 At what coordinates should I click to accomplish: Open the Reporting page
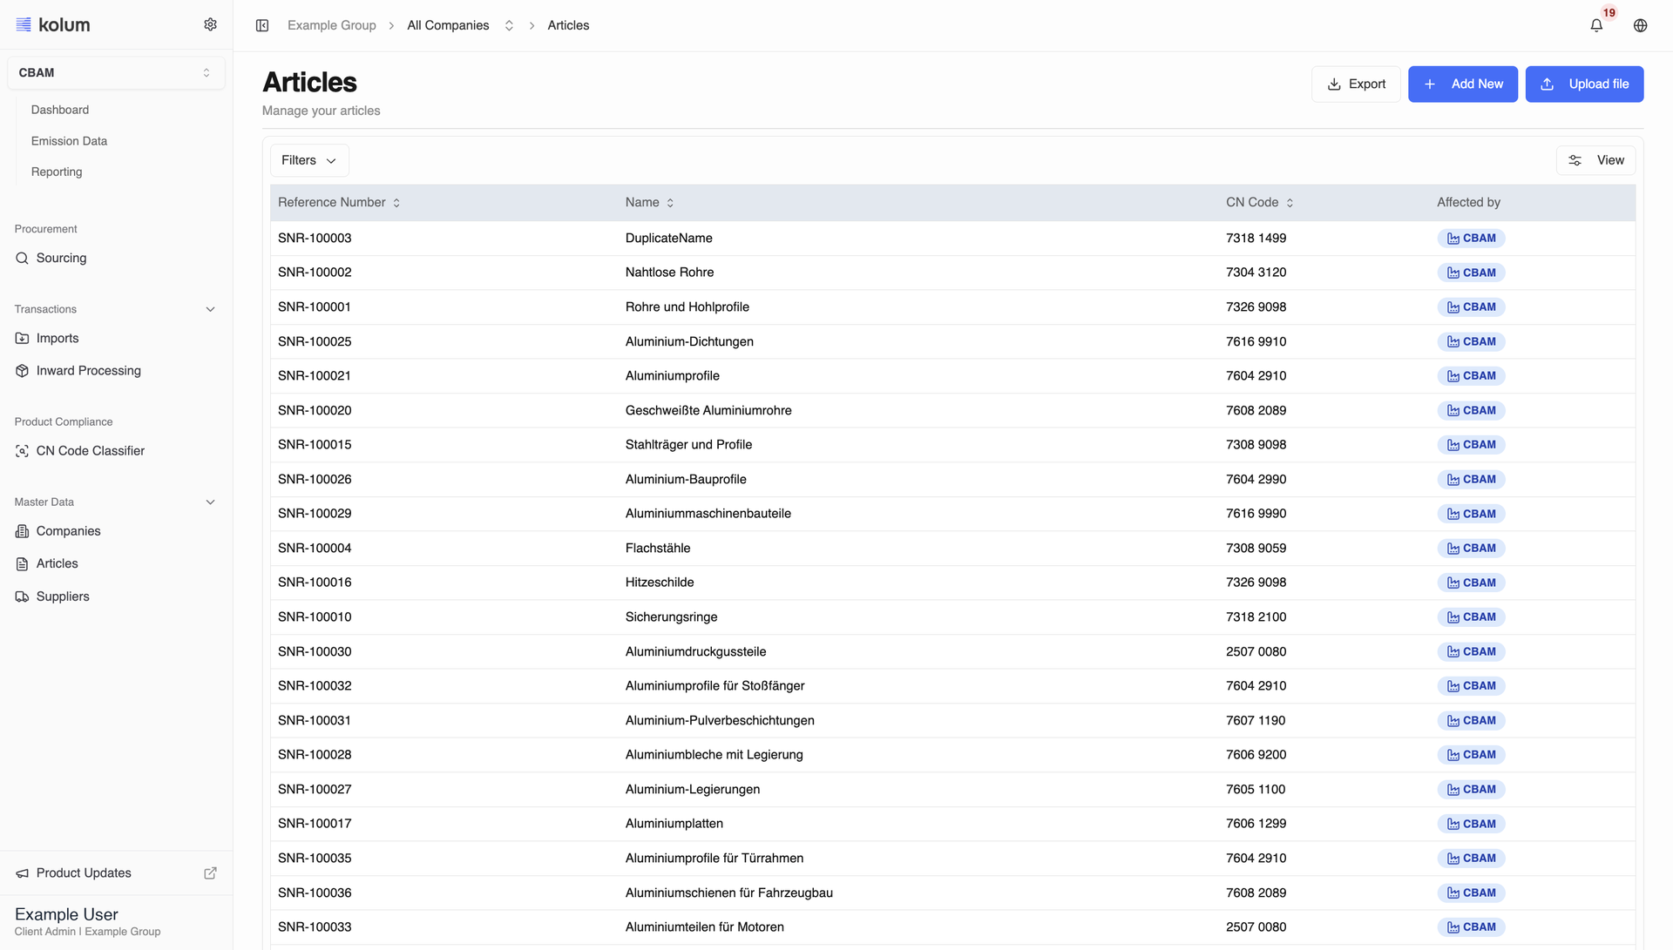click(57, 172)
